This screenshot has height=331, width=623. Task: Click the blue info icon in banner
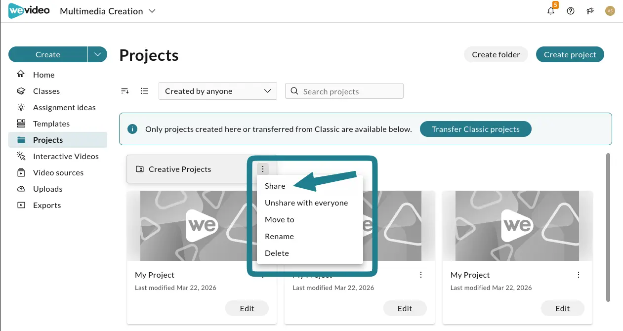pos(132,129)
